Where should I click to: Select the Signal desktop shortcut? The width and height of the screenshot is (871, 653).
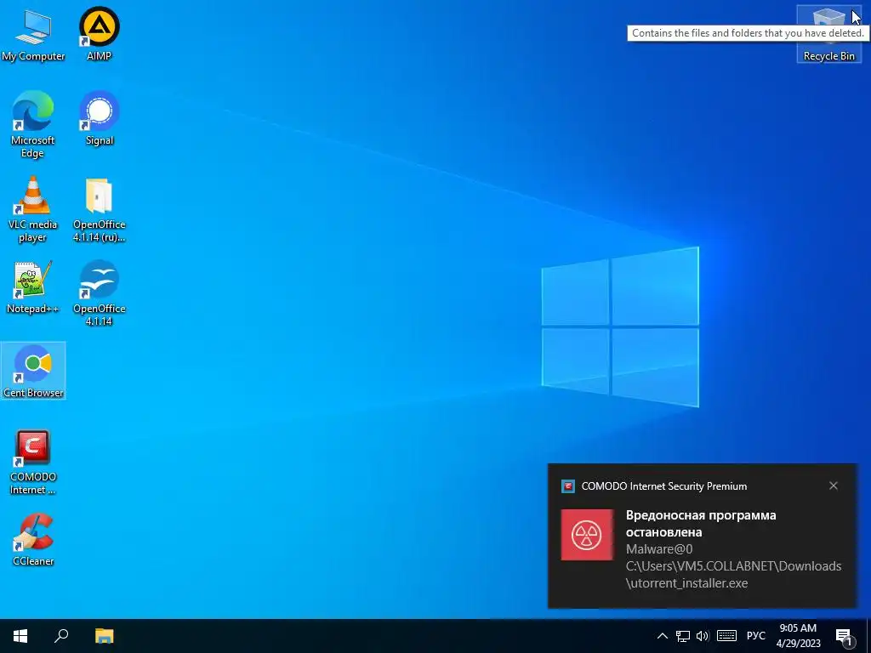pyautogui.click(x=100, y=119)
